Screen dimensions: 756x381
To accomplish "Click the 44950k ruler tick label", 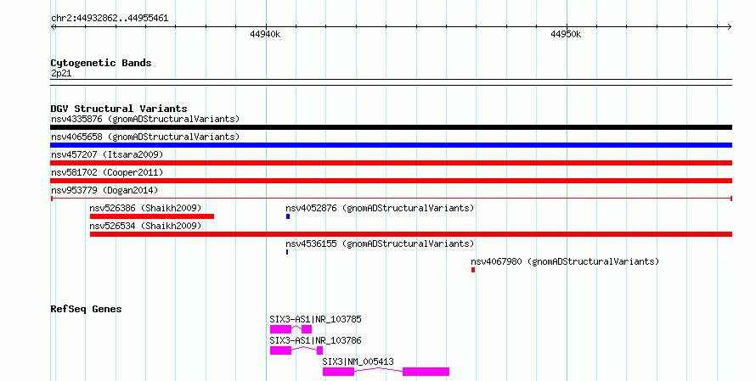I will click(566, 34).
